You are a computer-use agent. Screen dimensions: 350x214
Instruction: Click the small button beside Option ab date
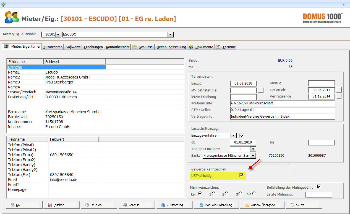pyautogui.click(x=339, y=90)
